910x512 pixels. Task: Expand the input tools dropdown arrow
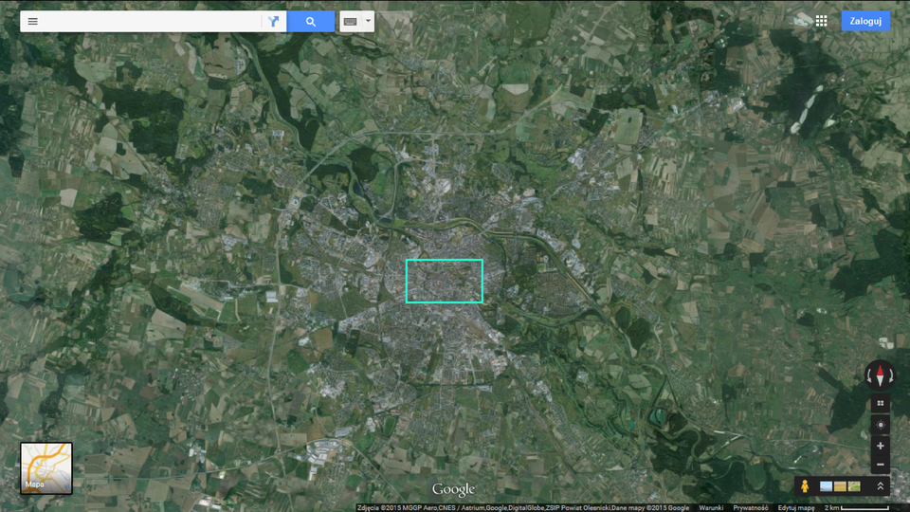point(368,20)
